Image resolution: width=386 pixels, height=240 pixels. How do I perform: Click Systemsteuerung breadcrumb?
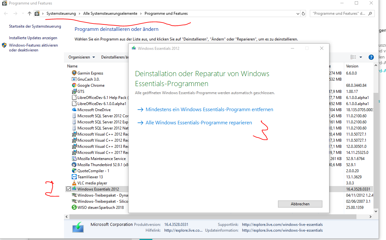61,13
